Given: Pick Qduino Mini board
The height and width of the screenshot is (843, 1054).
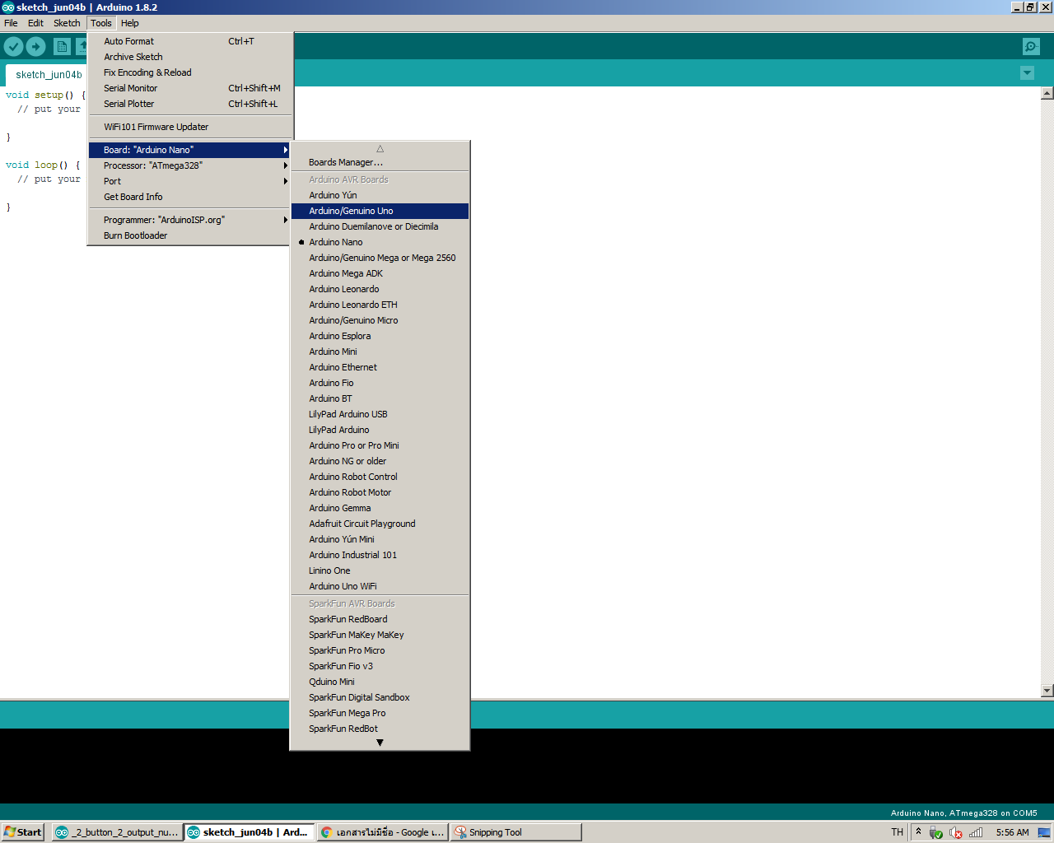Looking at the screenshot, I should [380, 682].
